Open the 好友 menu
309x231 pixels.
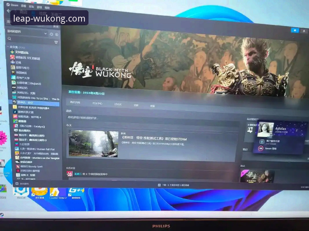(x=31, y=6)
